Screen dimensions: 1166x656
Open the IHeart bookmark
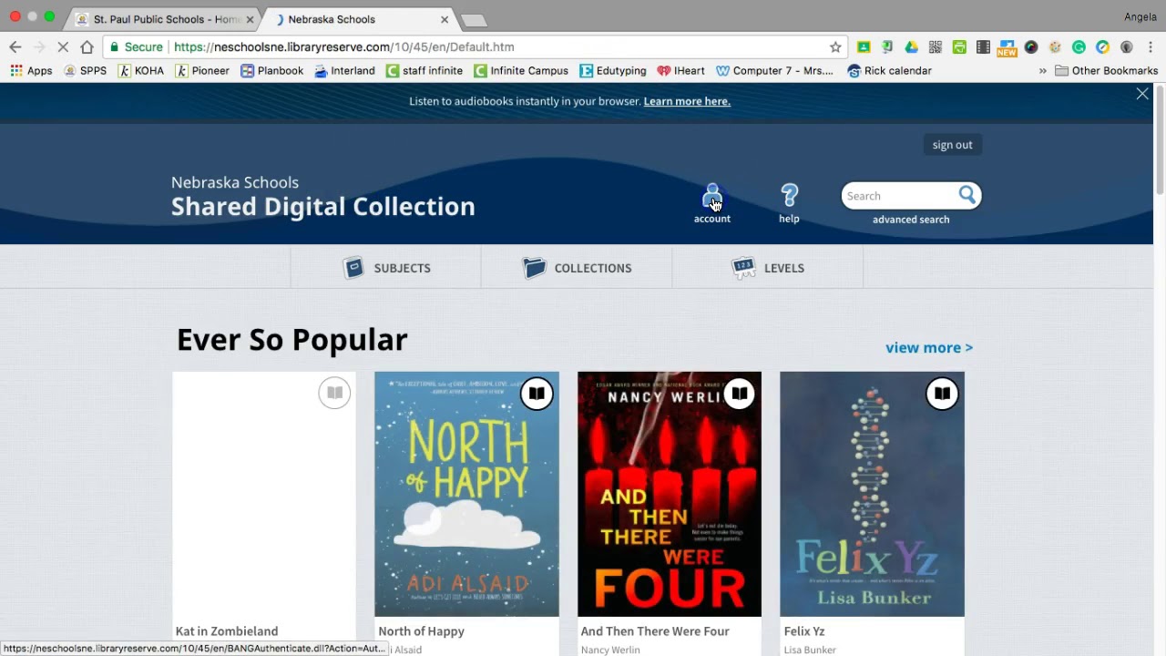[681, 70]
